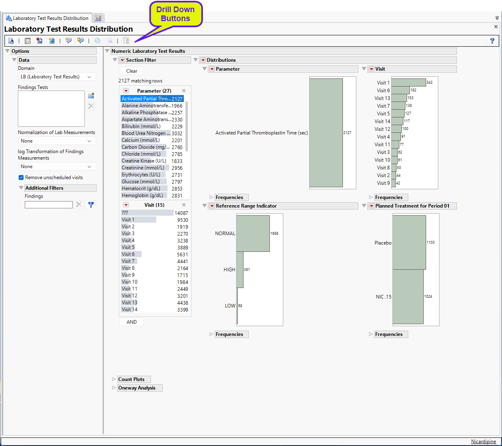The width and height of the screenshot is (502, 446).
Task: Expand the Oneway Analysis section
Action: click(x=114, y=388)
